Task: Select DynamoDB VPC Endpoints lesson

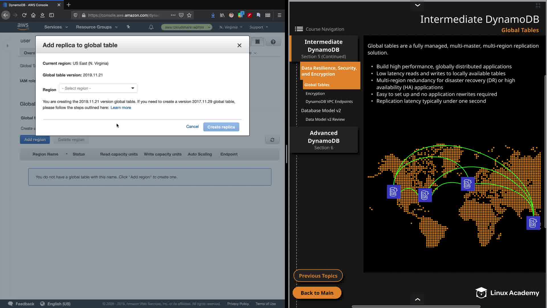Action: click(329, 102)
